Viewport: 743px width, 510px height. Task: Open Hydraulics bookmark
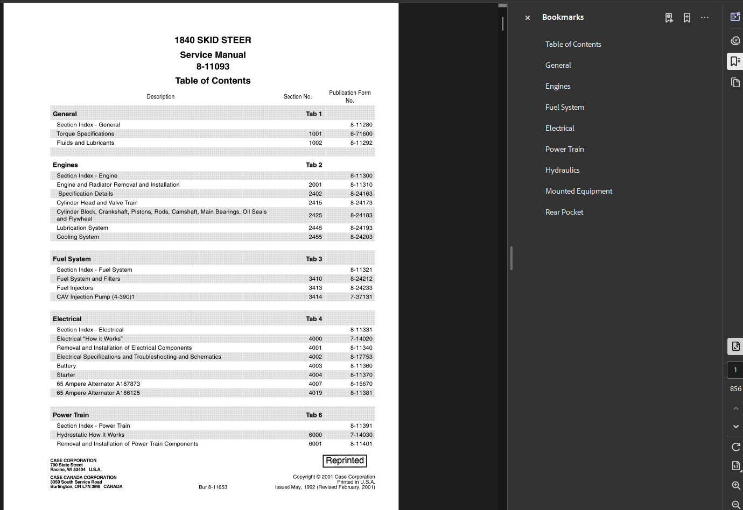tap(562, 170)
